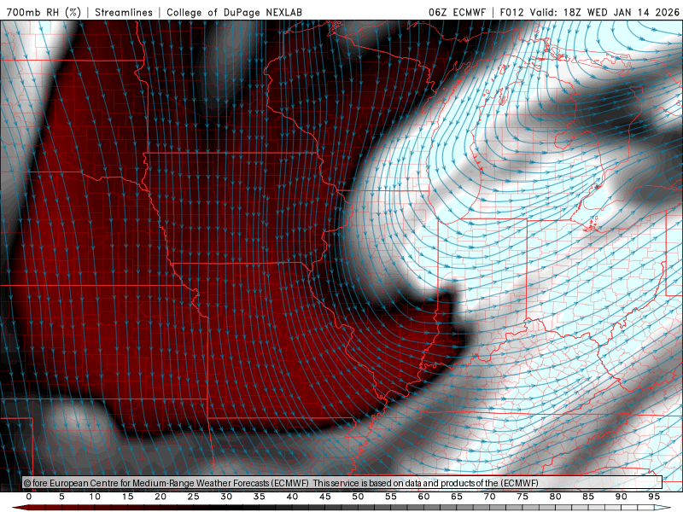
Task: Click the "25" value on the color scale
Action: tap(194, 497)
